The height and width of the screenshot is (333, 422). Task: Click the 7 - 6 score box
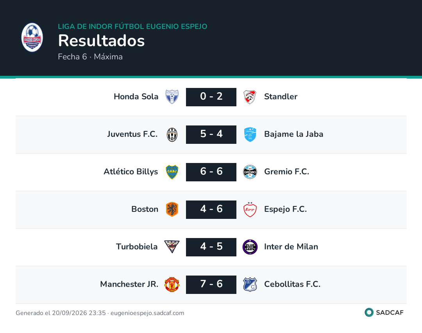211,285
